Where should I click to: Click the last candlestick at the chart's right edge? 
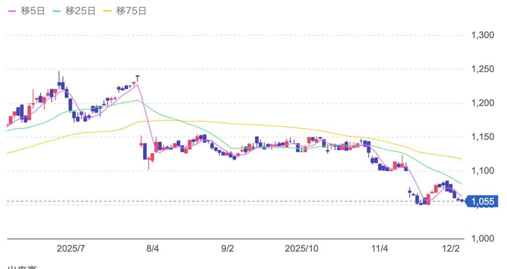(x=462, y=200)
